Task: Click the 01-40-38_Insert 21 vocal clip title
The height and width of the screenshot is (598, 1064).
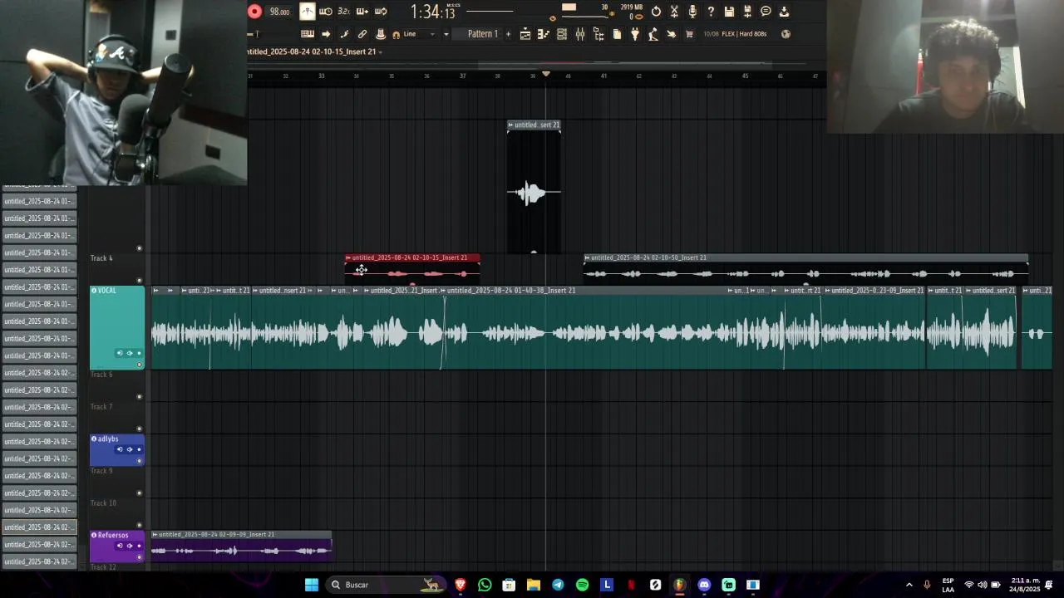Action: [513, 291]
